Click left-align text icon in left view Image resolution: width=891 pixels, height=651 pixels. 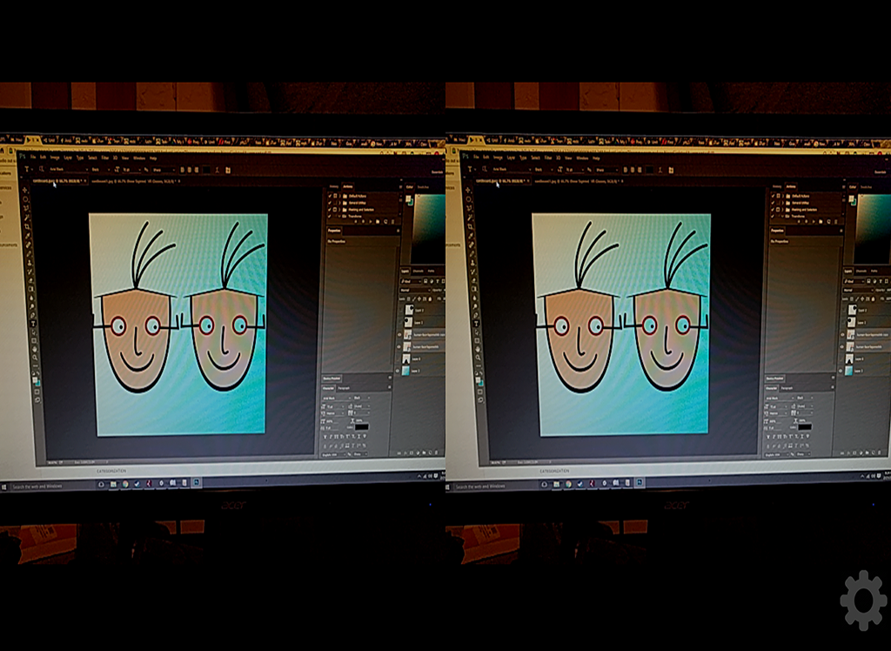182,170
